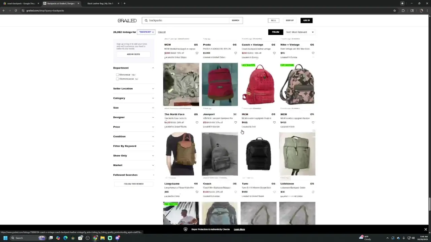Open new browser tab
Viewport: 431px width, 242px height.
[125, 3]
